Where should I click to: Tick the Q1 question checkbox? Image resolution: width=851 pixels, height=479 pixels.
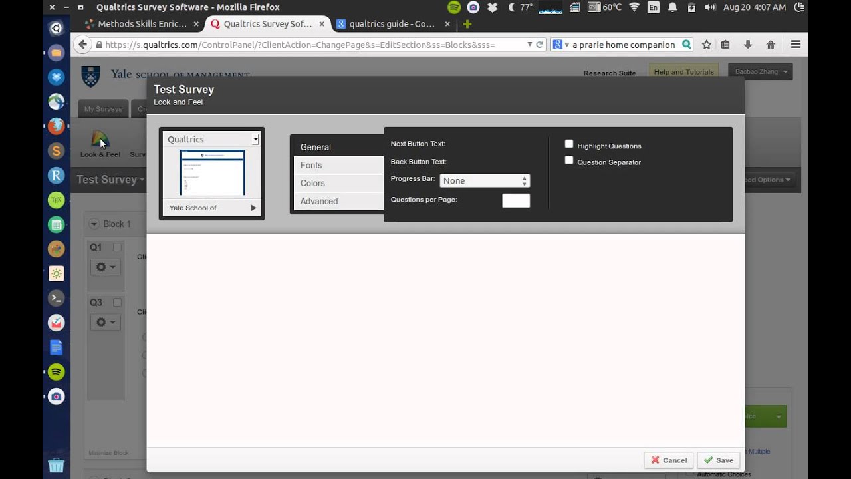click(117, 247)
